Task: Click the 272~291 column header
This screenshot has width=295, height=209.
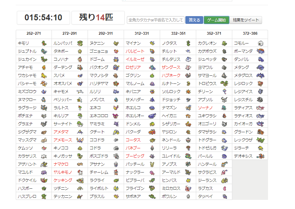Action: [70, 34]
